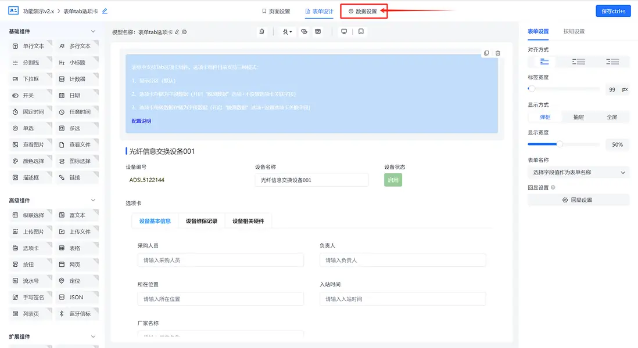Adjust the 标签宽度 slider handle
This screenshot has width=638, height=348.
532,89
